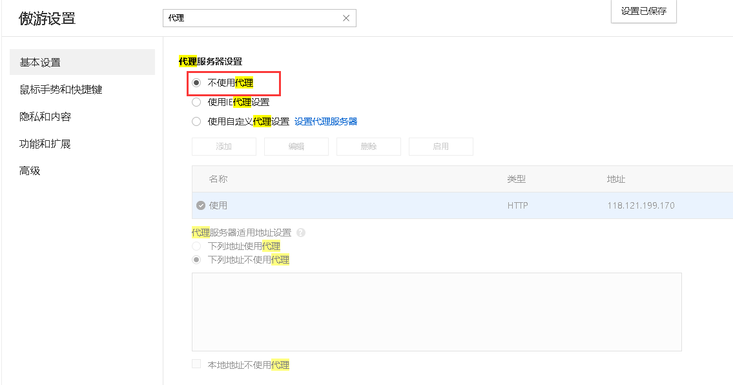733x385 pixels.
Task: Click the checkmark icon beside 使用 proxy entry
Action: click(201, 205)
